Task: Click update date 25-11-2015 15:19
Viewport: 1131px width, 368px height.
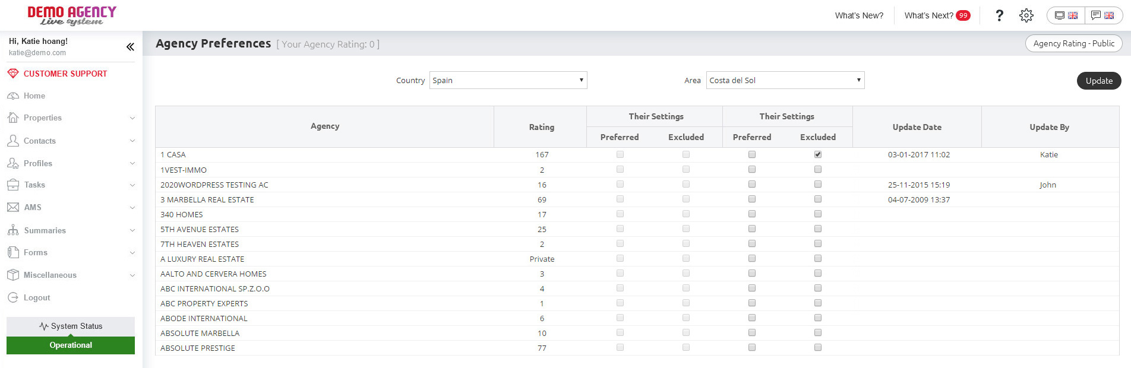Action: pyautogui.click(x=919, y=185)
